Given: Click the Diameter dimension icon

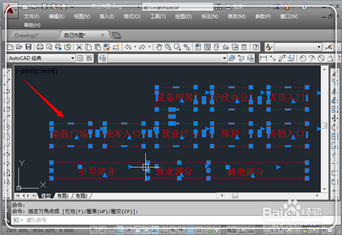Looking at the screenshot, I should (321, 58).
